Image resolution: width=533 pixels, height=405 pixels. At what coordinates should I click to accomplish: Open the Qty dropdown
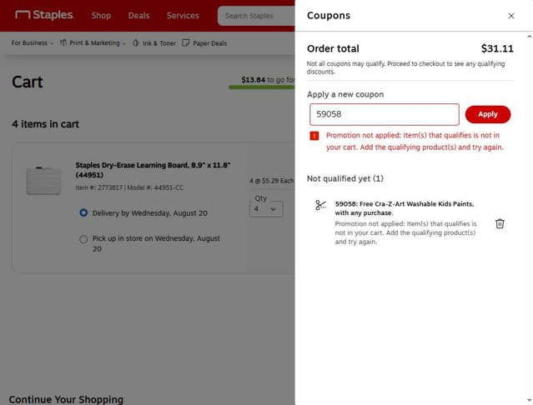click(266, 209)
